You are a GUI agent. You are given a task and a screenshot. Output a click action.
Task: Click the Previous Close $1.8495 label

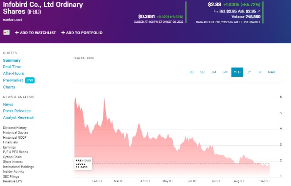(x=83, y=164)
